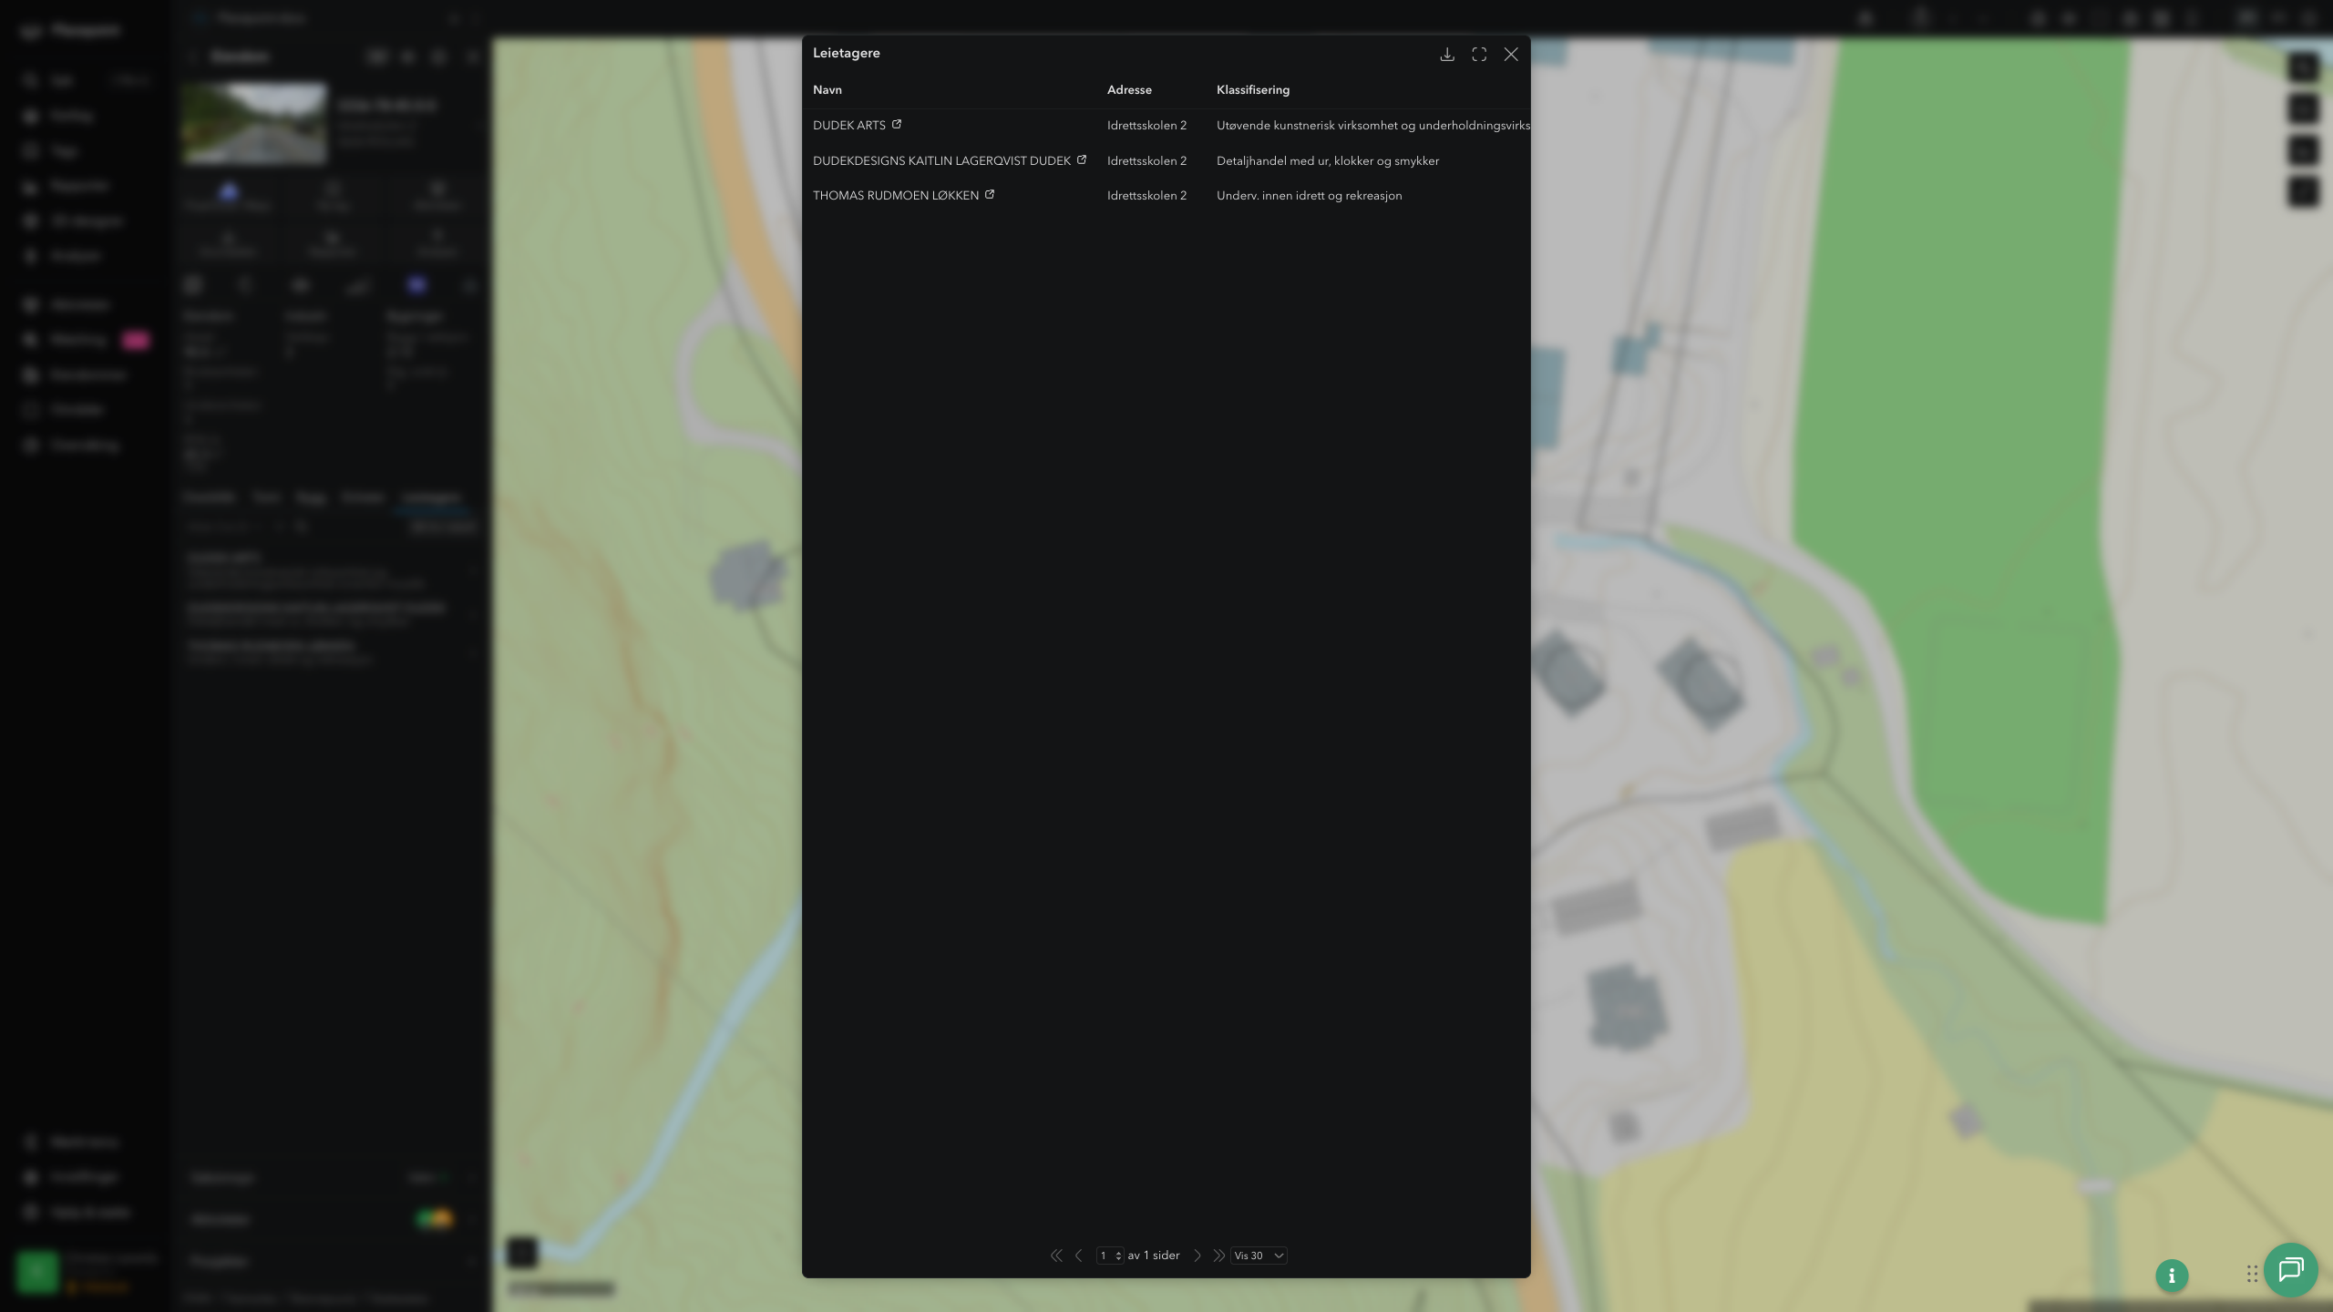Viewport: 2333px width, 1312px height.
Task: Sort by the Adresse column header
Action: click(1129, 89)
